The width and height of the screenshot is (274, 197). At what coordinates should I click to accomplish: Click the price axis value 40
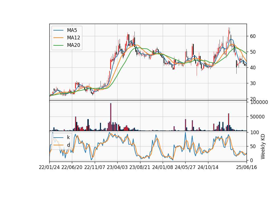click(253, 67)
